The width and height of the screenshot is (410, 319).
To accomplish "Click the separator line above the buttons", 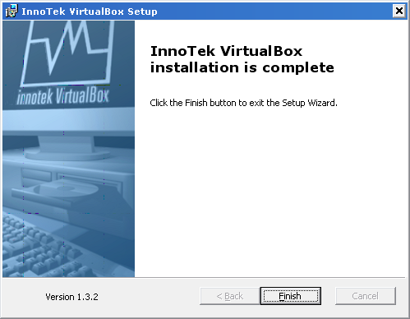I will point(204,278).
